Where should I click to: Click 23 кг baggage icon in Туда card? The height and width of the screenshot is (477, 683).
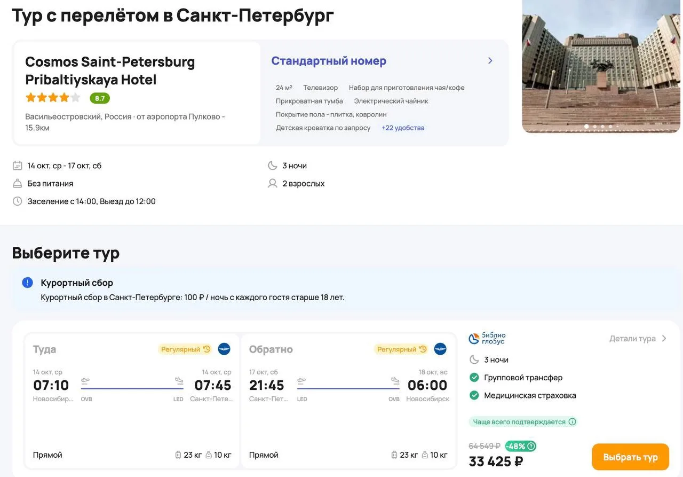coord(178,455)
